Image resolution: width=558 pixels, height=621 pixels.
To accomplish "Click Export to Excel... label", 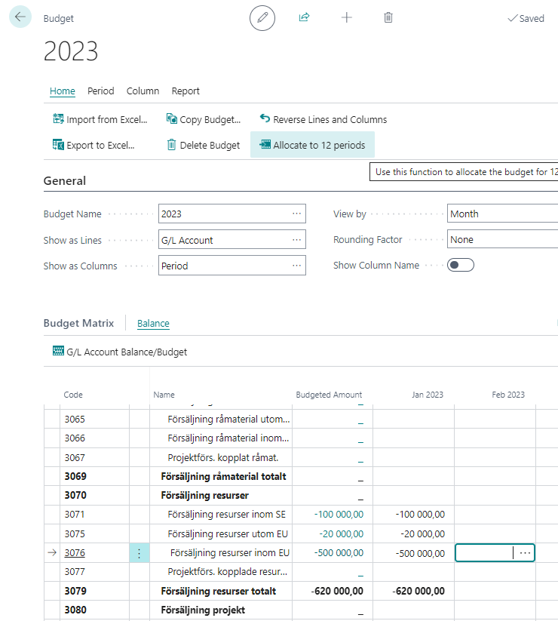I will [x=100, y=146].
